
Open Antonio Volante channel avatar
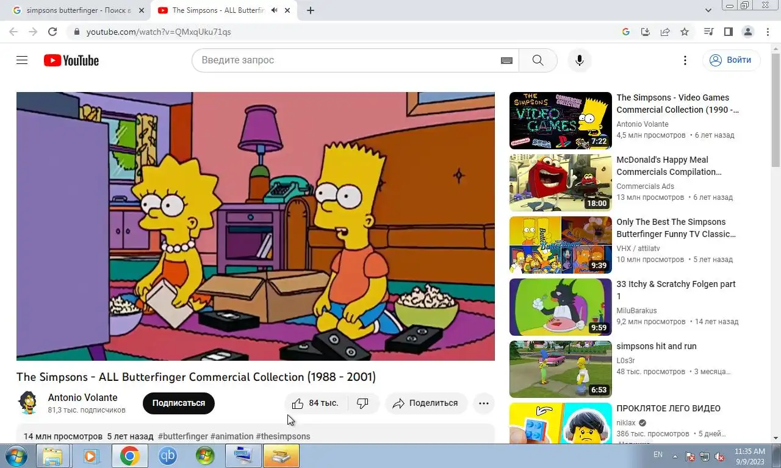pos(28,403)
